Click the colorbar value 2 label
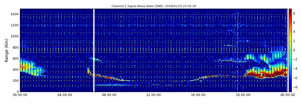Image resolution: width=302 pixels, height=107 pixels. click(294, 41)
